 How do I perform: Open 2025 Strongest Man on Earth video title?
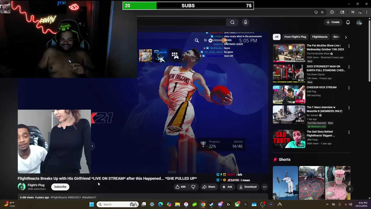(x=326, y=69)
